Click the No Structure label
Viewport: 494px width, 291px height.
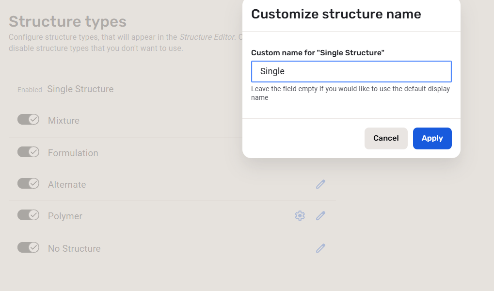tap(74, 249)
